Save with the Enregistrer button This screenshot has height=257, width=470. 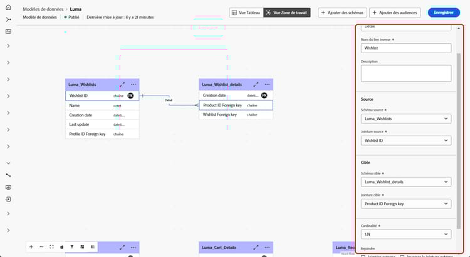(x=444, y=13)
